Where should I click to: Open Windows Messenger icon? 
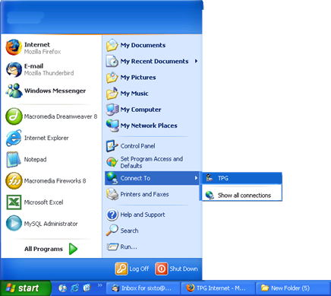tap(14, 91)
